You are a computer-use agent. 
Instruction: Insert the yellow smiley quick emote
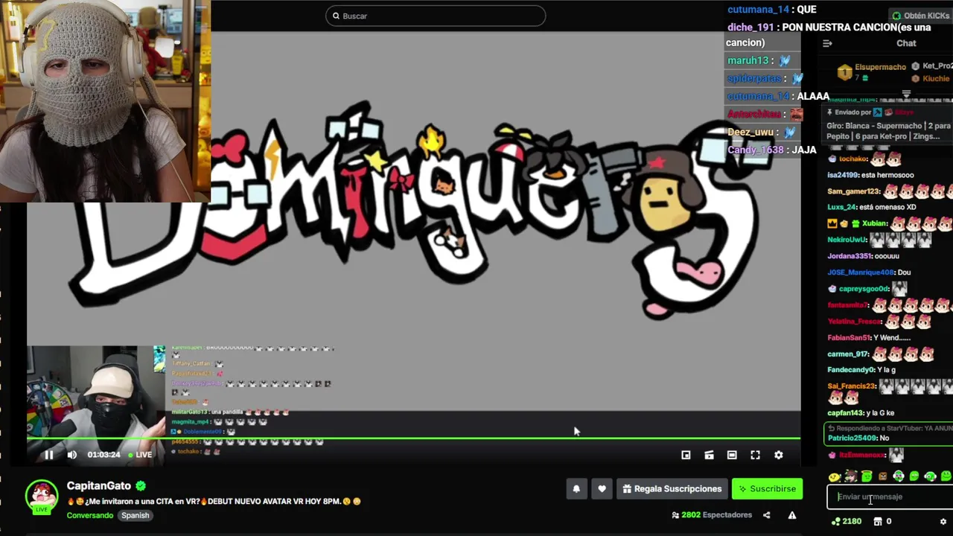[834, 476]
